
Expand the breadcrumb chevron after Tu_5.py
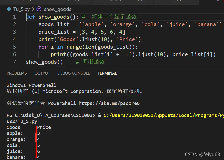[33, 9]
